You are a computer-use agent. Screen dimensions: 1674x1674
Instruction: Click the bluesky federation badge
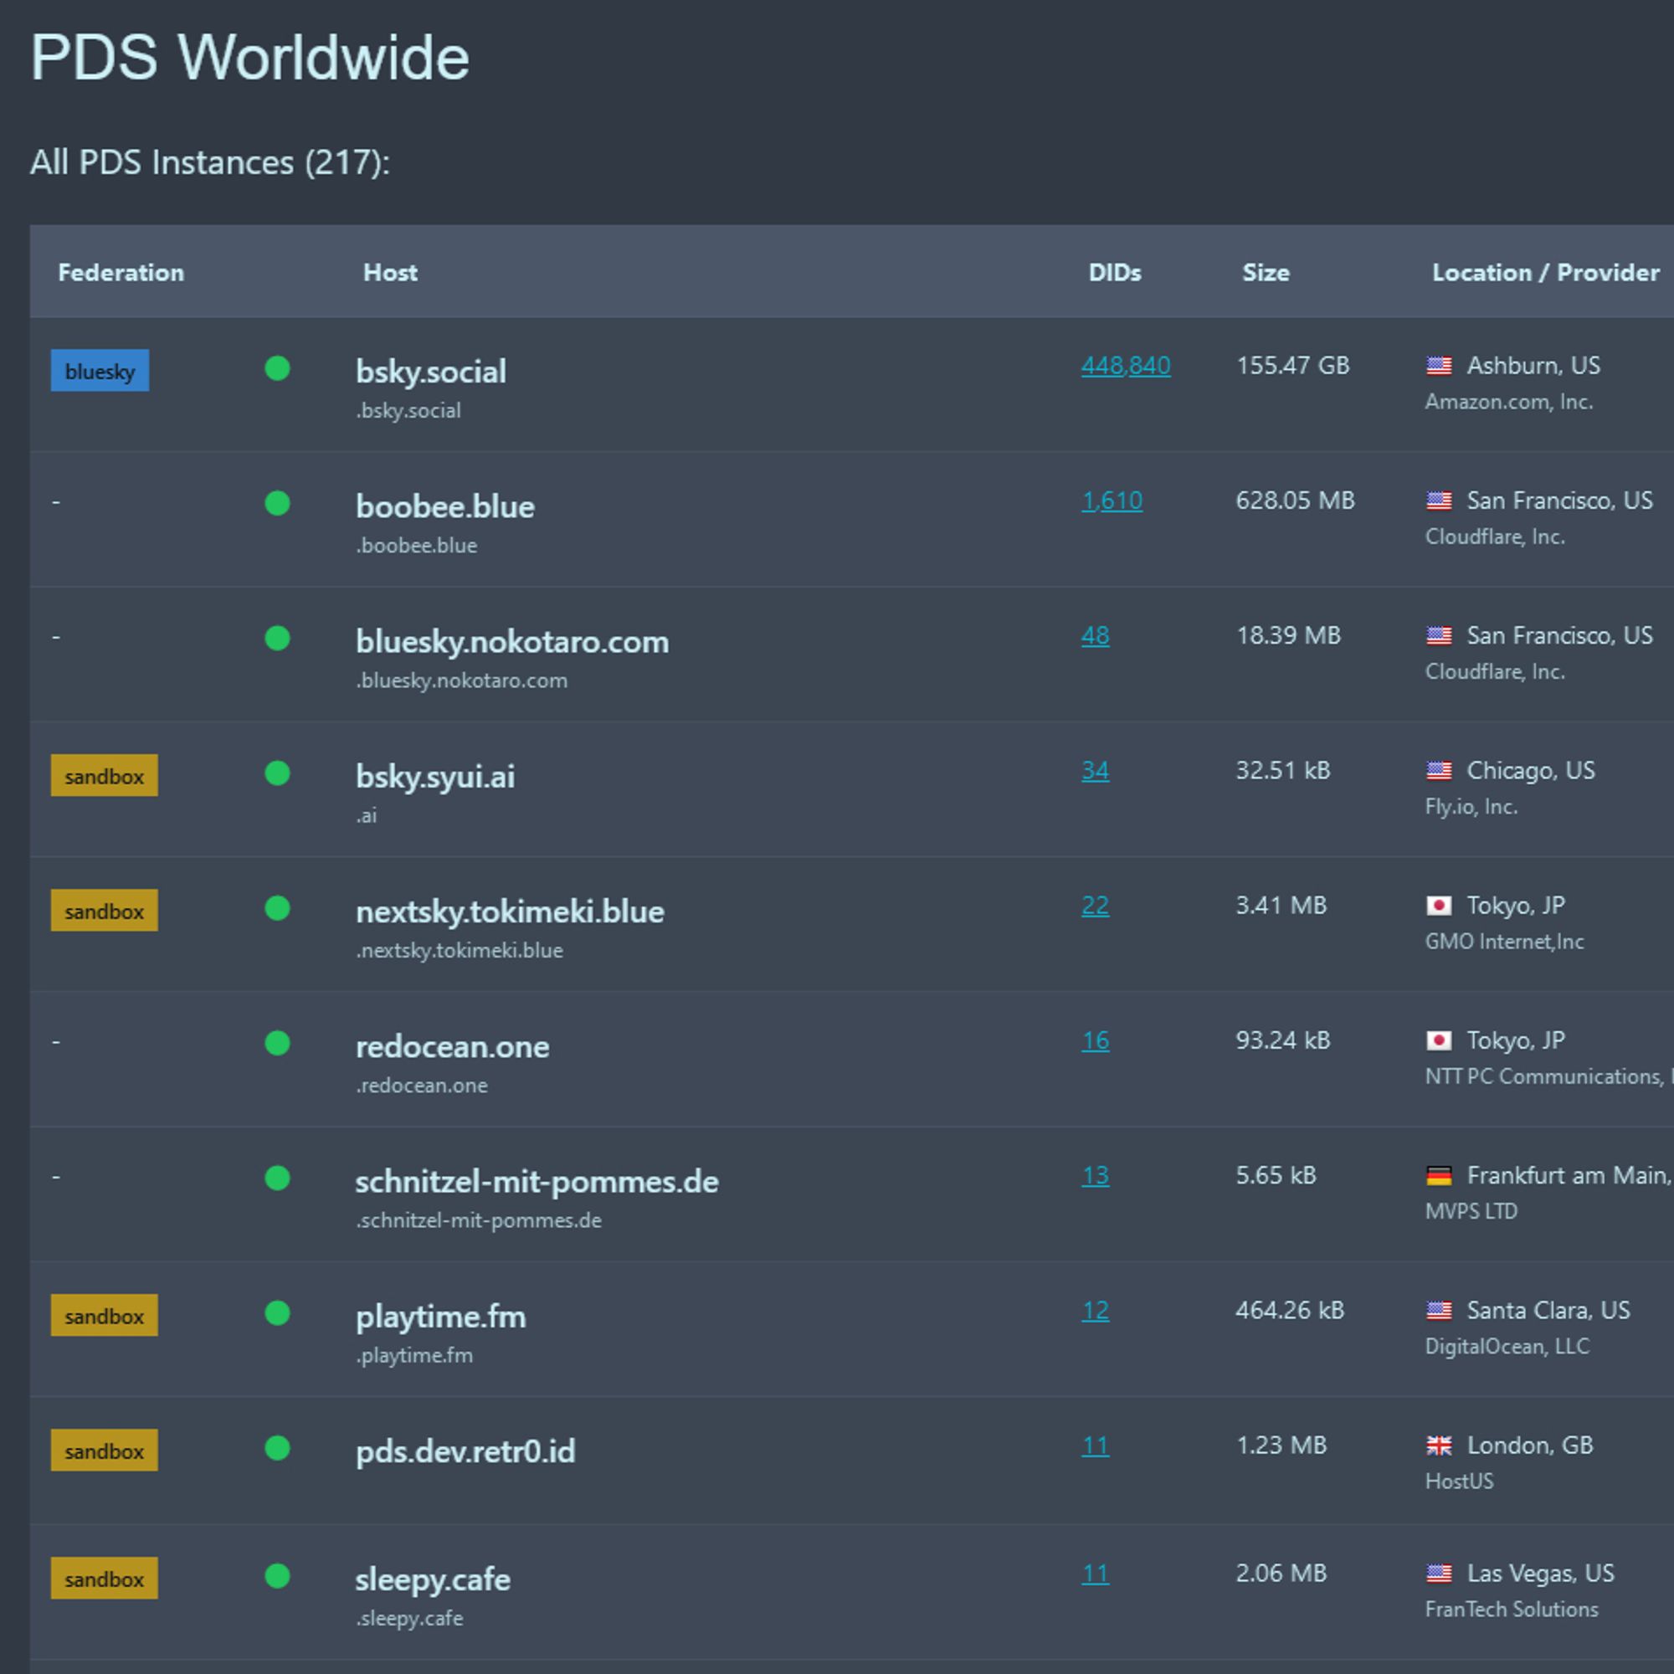pyautogui.click(x=100, y=371)
